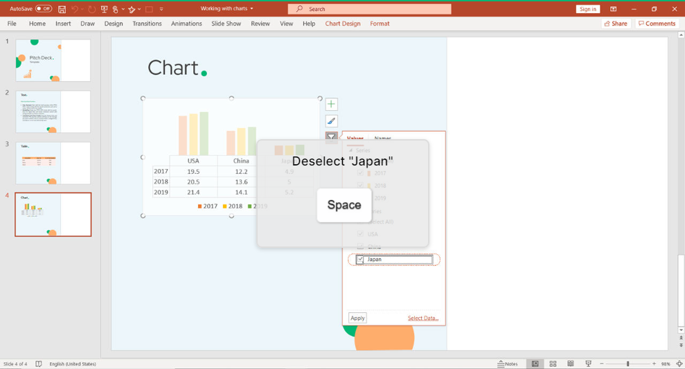Select slide 4 Chart thumbnail

pyautogui.click(x=53, y=215)
